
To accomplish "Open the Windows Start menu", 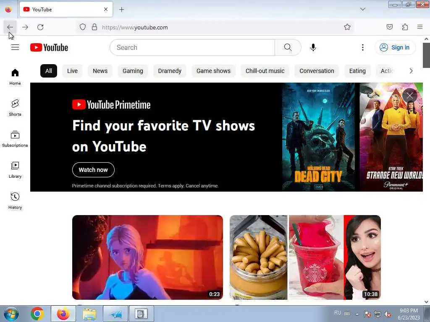I will [11, 314].
